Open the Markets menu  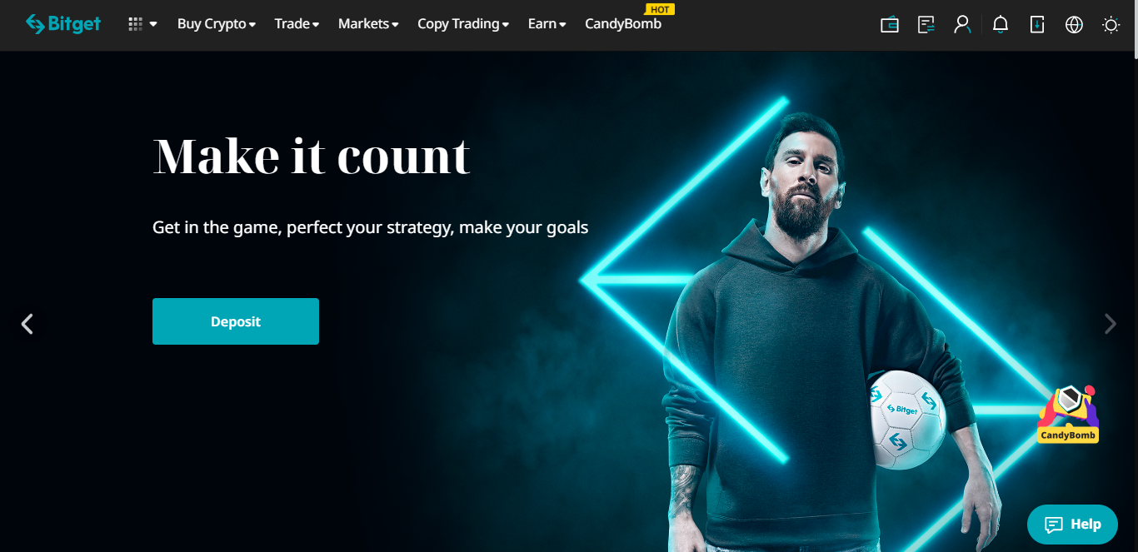[368, 24]
